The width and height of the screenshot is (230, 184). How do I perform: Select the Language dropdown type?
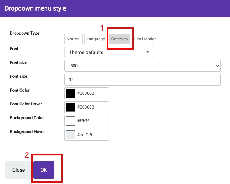pyautogui.click(x=95, y=39)
